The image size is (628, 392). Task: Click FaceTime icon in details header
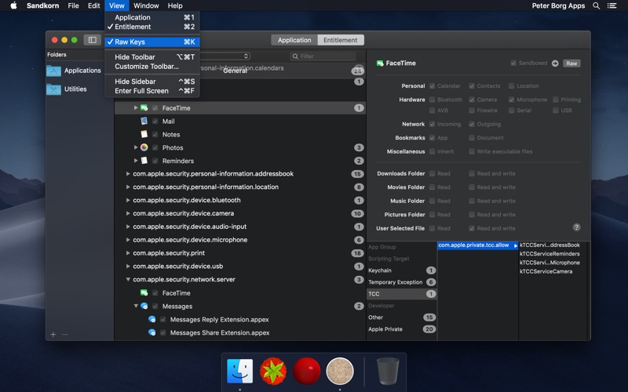coord(380,64)
